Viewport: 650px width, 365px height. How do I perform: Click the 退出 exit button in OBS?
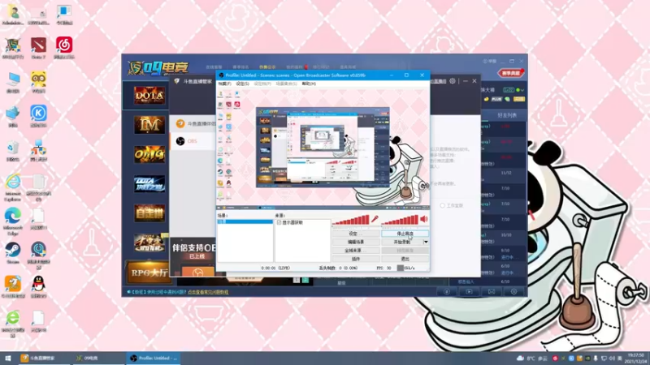click(405, 259)
